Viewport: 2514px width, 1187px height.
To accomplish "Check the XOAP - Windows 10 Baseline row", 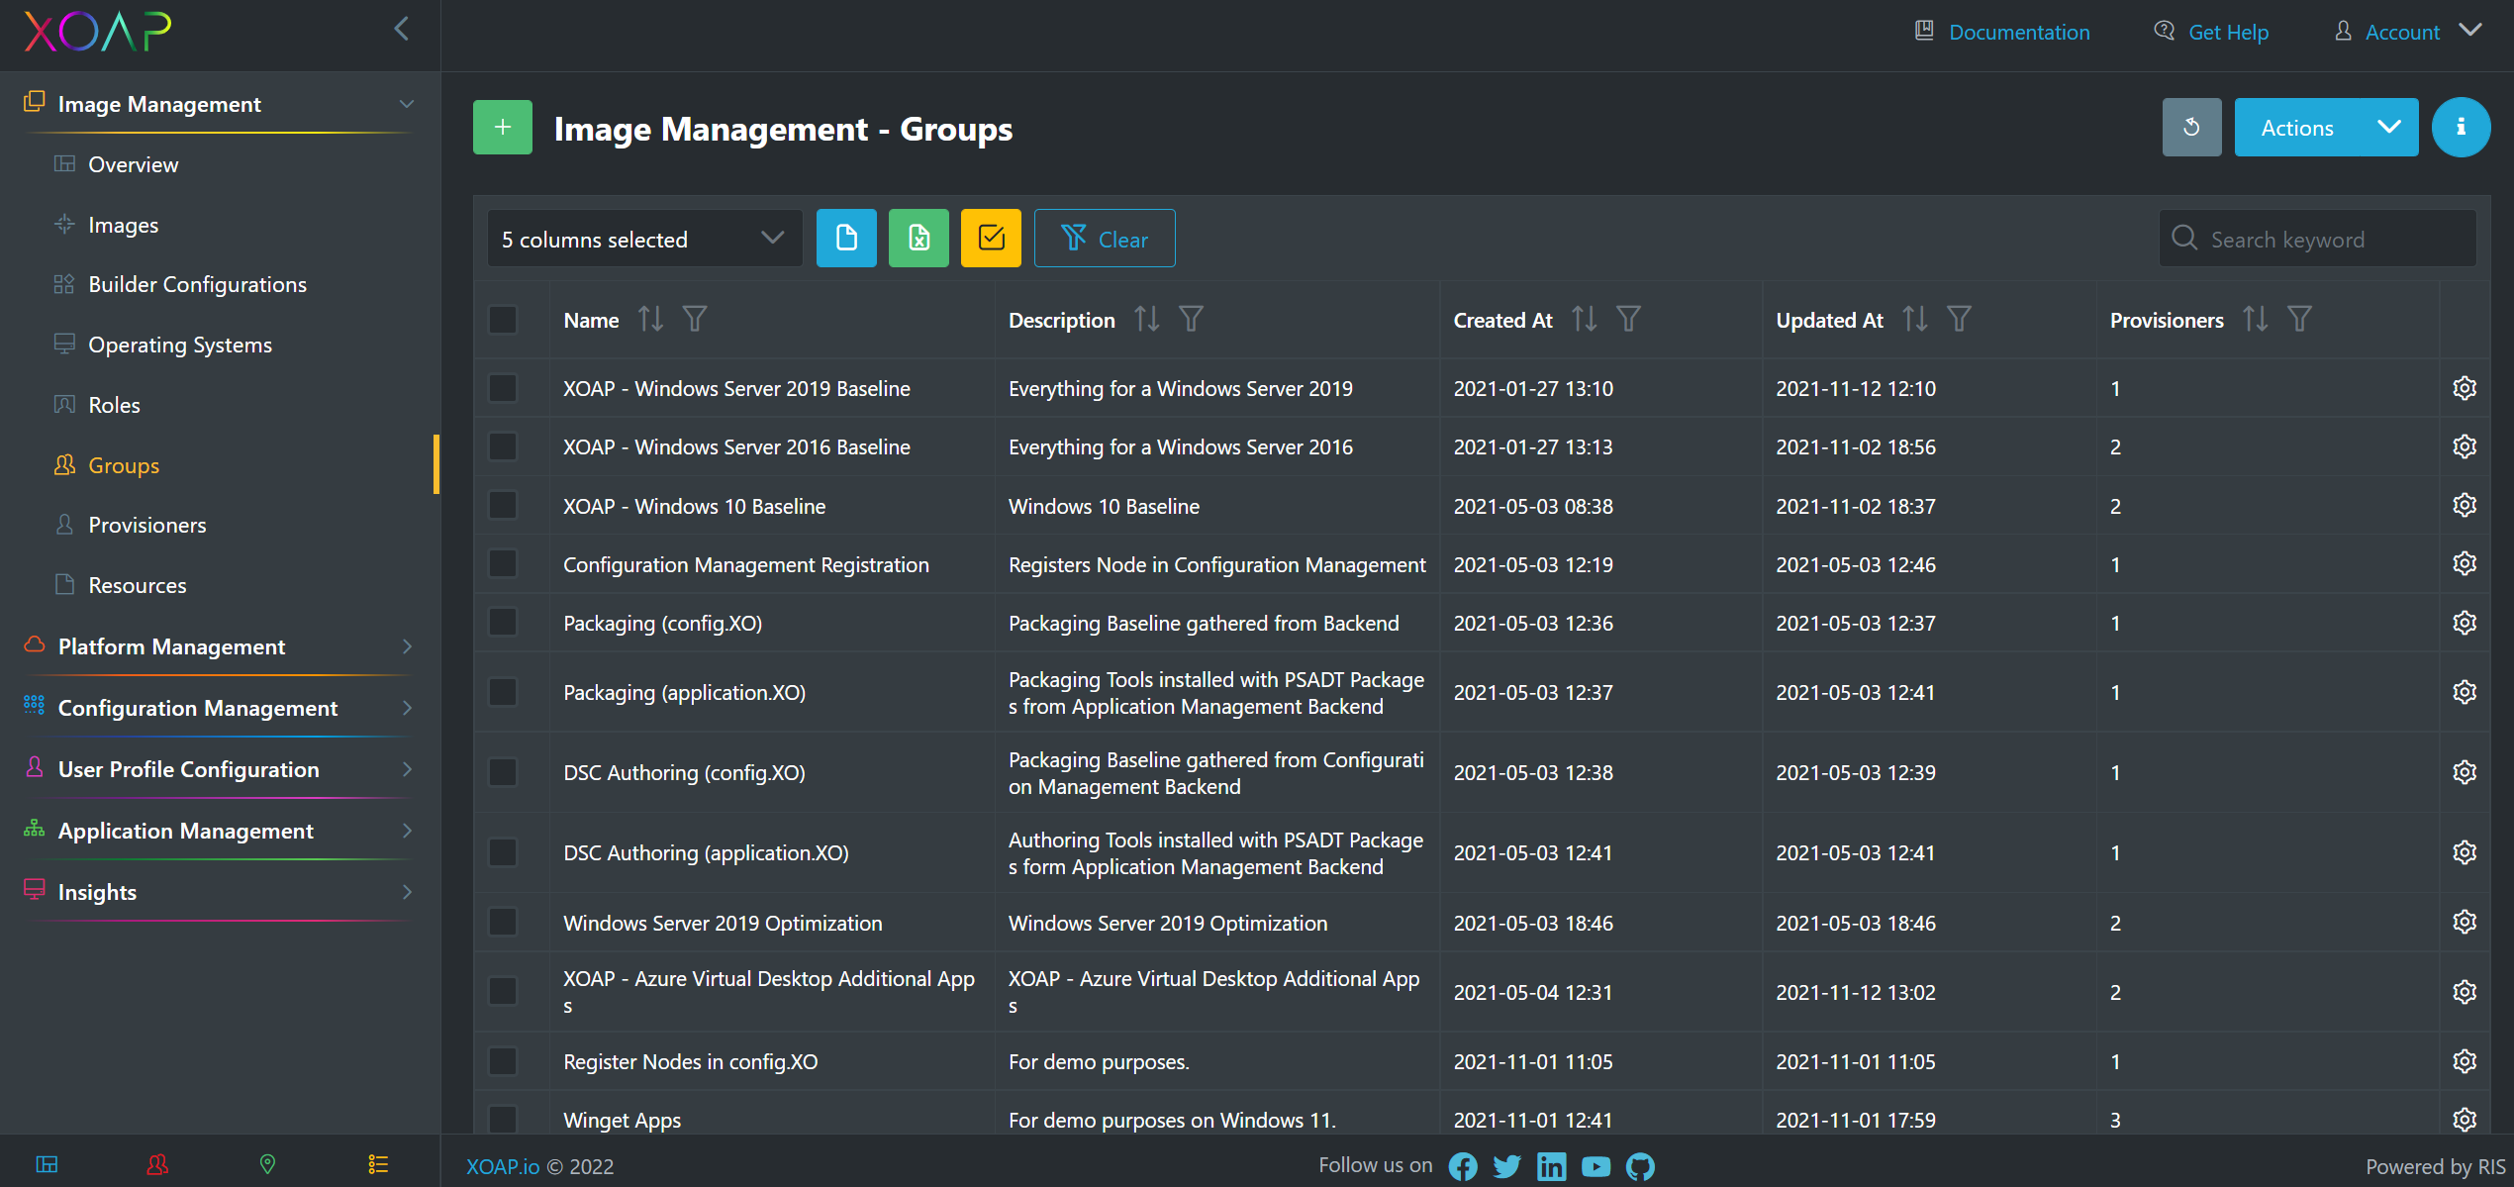I will point(503,505).
